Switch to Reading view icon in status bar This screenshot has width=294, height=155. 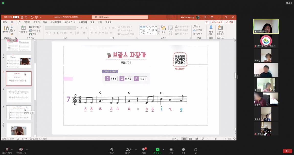(x=197, y=139)
